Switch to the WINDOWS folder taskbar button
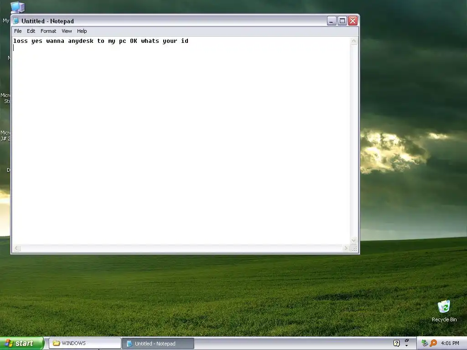Viewport: 467px width, 350px height. (85, 344)
